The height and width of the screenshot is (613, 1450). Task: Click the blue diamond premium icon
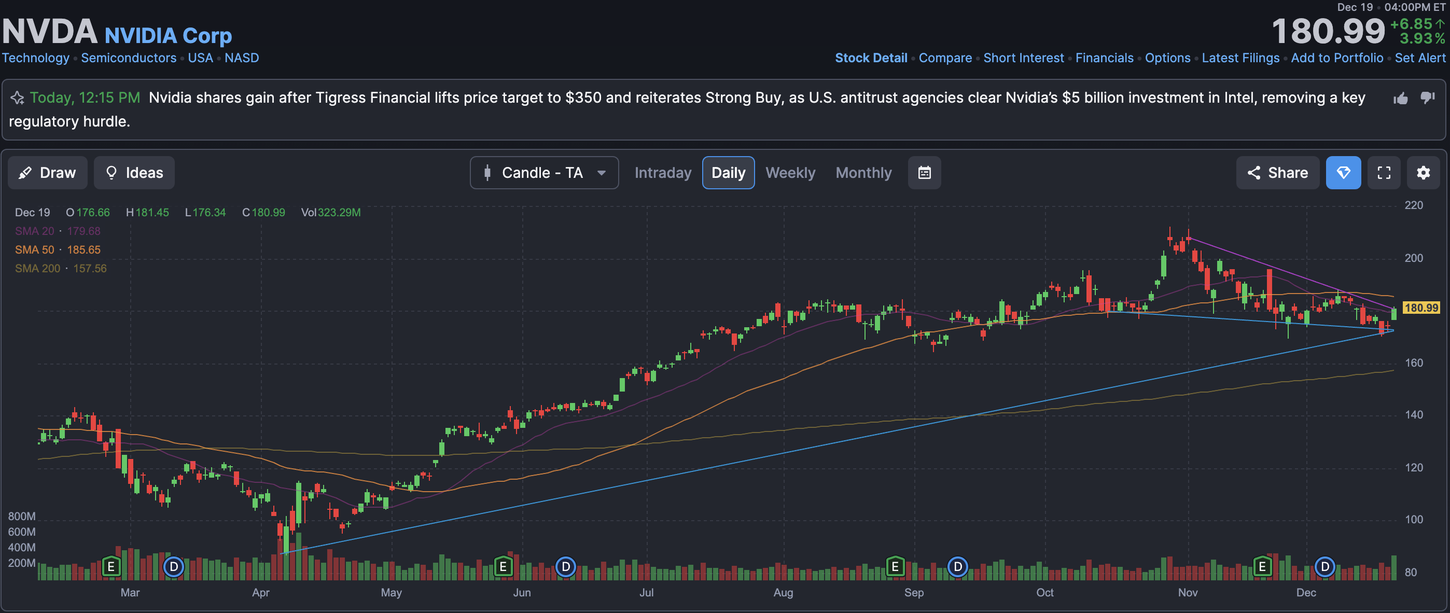point(1343,173)
